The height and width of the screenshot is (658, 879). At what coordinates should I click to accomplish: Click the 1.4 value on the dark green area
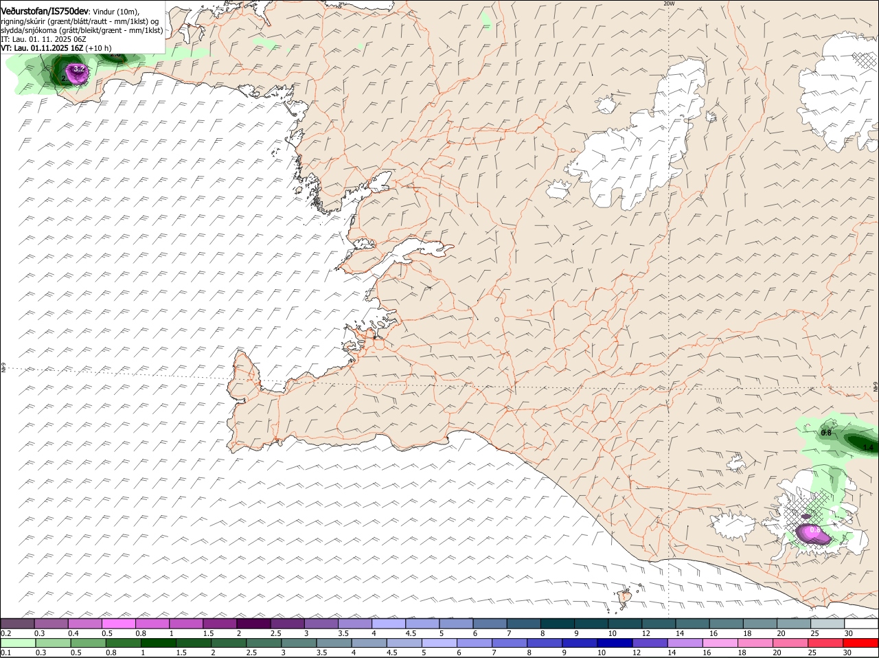868,447
